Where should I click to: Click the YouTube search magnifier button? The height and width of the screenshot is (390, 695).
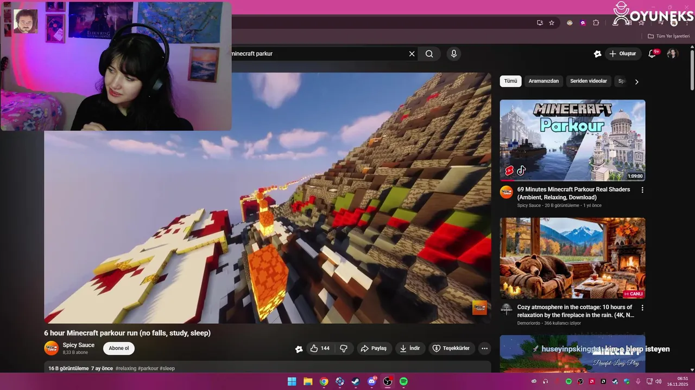click(x=429, y=54)
